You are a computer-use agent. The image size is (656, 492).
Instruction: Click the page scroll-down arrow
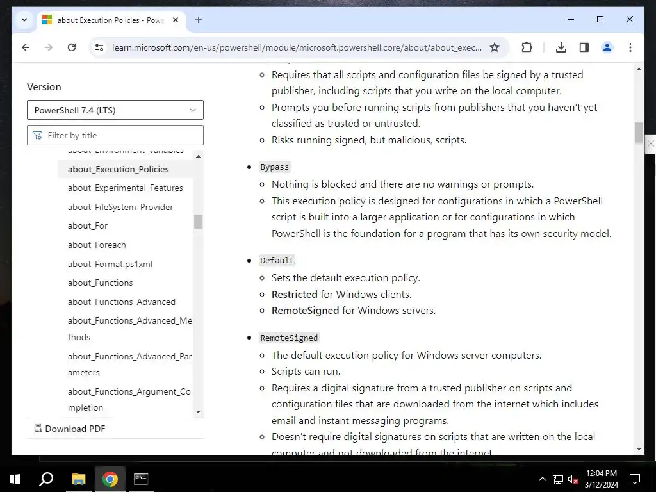639,449
